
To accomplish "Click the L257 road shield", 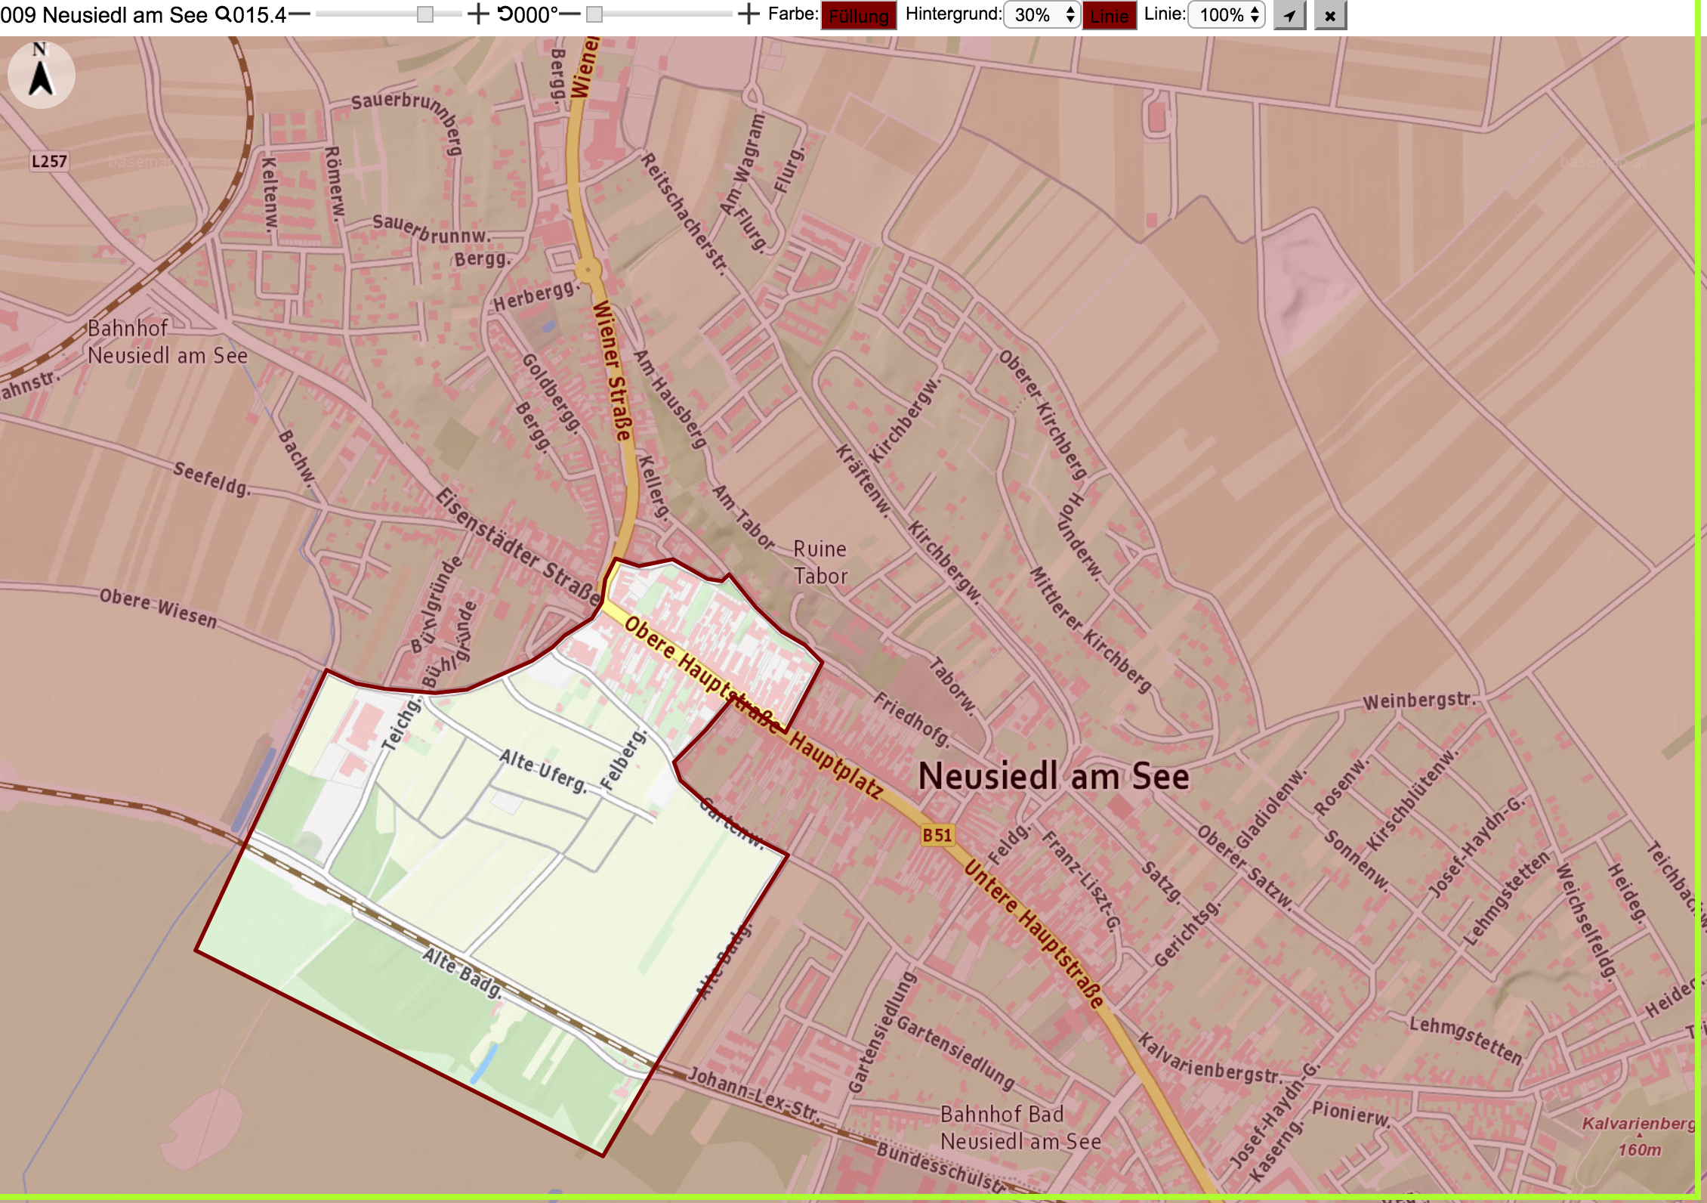I will click(49, 161).
